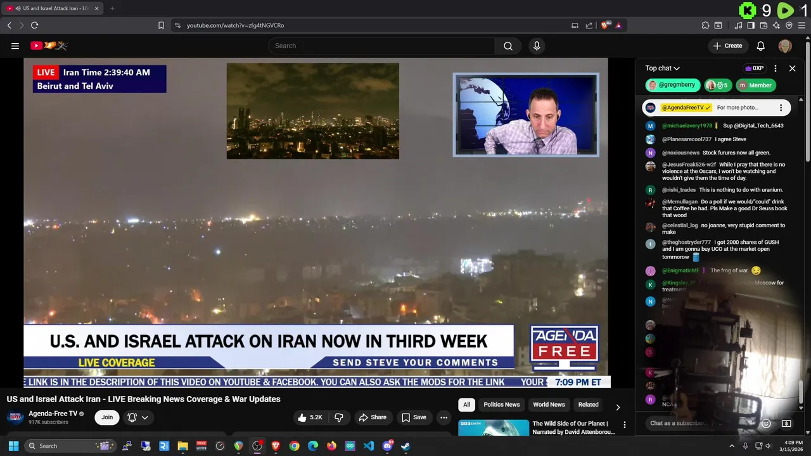Click the address bar URL
811x456 pixels.
[x=235, y=25]
